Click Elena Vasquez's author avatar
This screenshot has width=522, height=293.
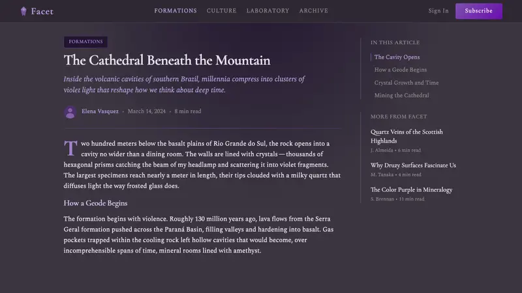click(x=70, y=112)
